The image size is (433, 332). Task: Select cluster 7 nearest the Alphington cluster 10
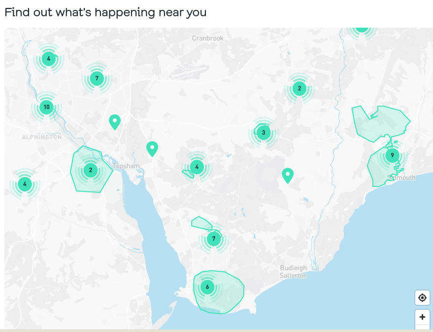point(97,78)
